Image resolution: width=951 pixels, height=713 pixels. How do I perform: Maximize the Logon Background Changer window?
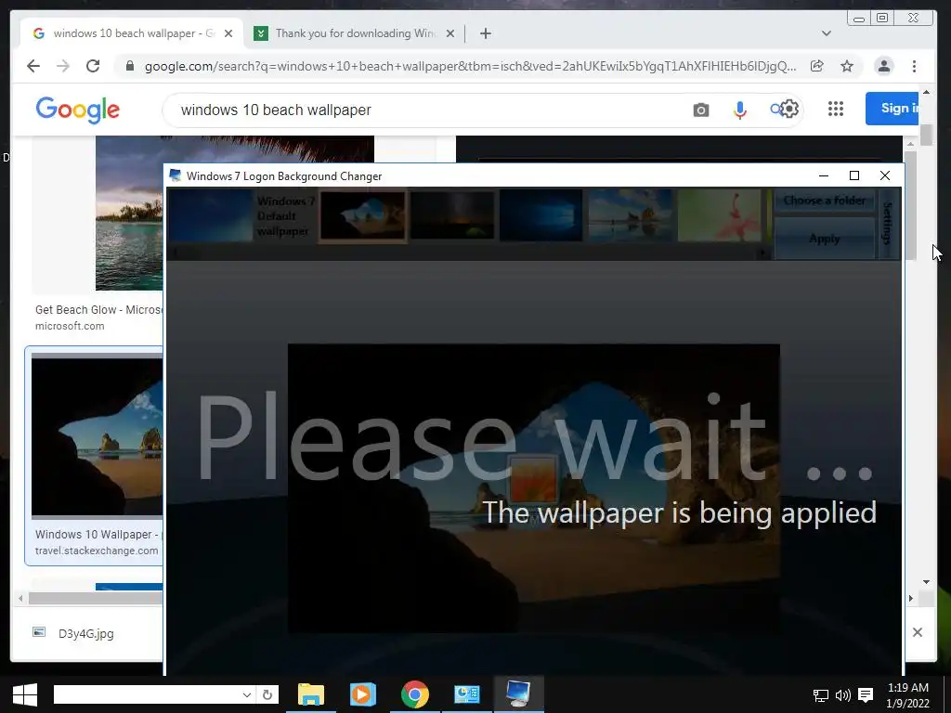tap(854, 175)
